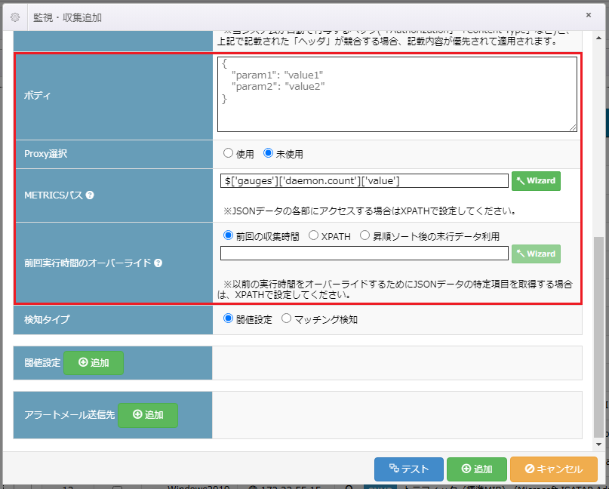
Task: Choose XPATH override option
Action: [313, 236]
